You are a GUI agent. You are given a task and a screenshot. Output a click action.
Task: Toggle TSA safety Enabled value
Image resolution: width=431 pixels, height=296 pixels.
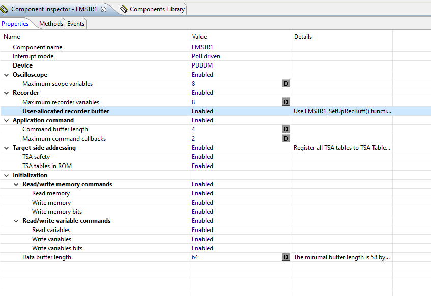tap(203, 157)
